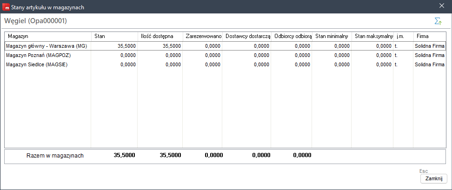Screen dimensions: 452x190
Task: Click Solidna Firma cell in Poznań row
Action: click(430, 55)
